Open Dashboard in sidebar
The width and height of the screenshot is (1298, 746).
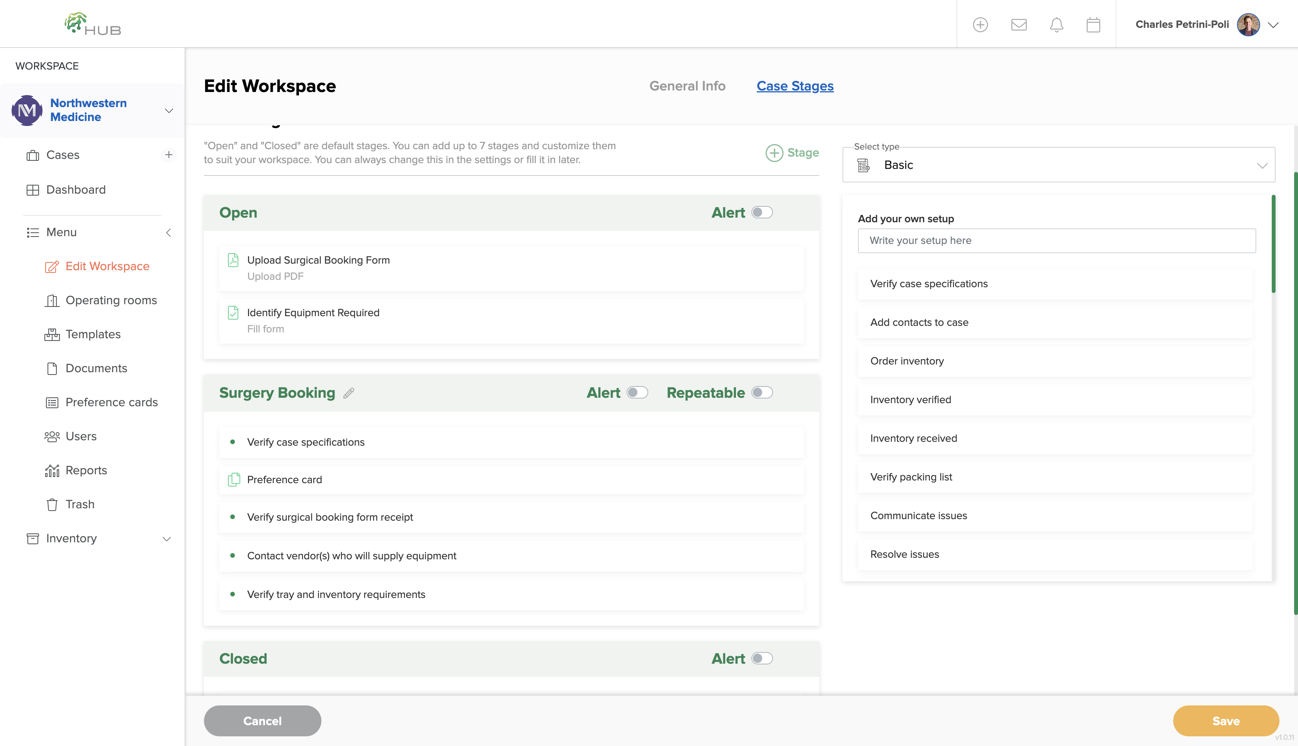pyautogui.click(x=76, y=189)
